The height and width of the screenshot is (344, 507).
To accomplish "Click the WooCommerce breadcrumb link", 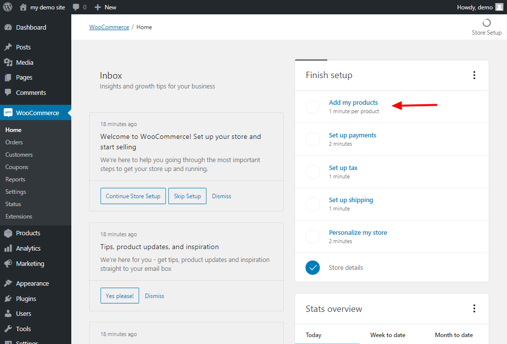I will [109, 27].
